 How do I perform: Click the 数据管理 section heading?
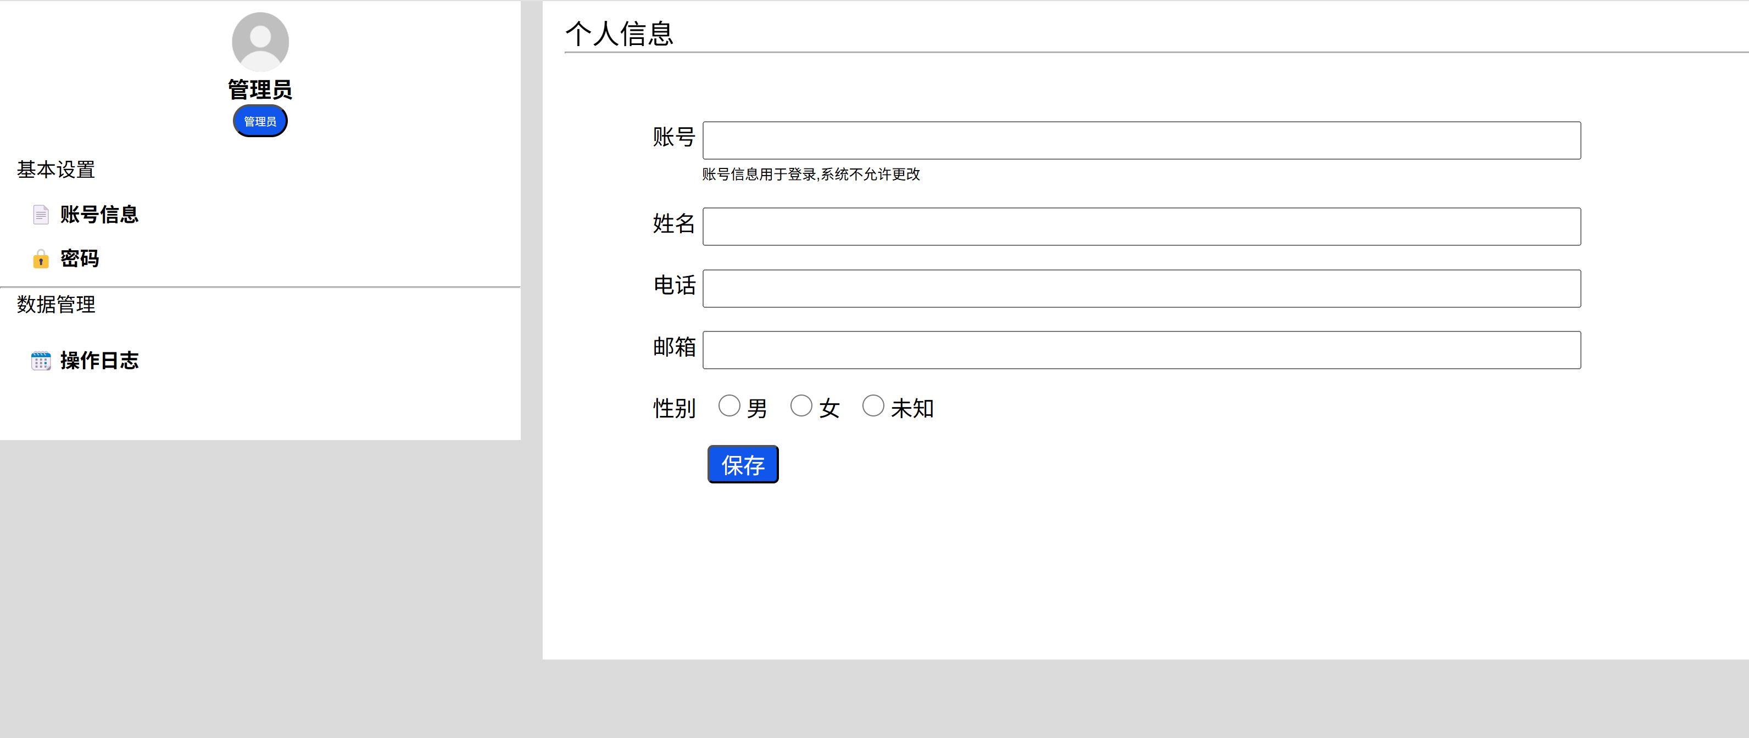point(55,305)
